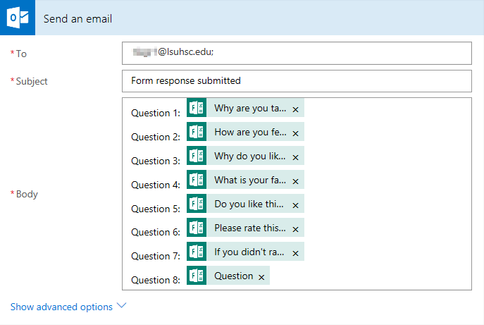Click Forms icon beside Question 5
This screenshot has width=484, height=325.
tap(197, 204)
